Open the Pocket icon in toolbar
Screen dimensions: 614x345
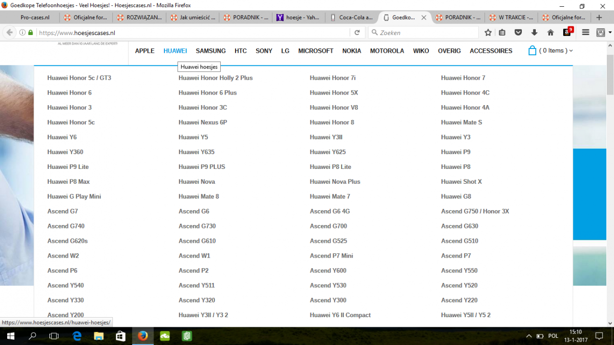518,33
